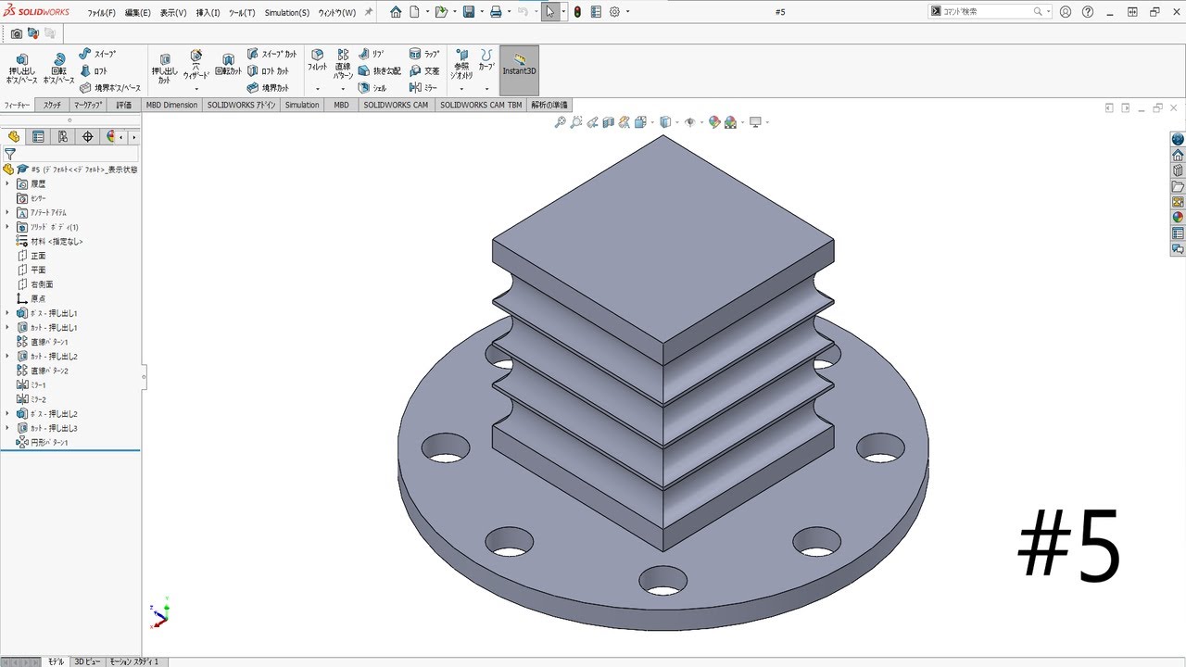Click the Boundary Boss/Base (境界ボス/ベース) tool

click(110, 88)
